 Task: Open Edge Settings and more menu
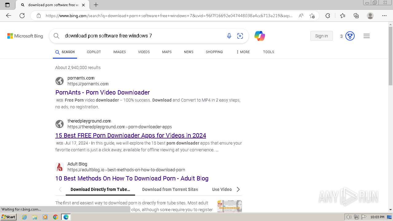click(x=384, y=16)
